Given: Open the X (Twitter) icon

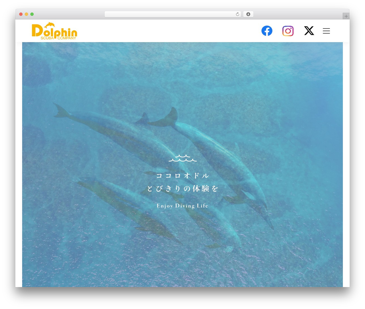Looking at the screenshot, I should [309, 31].
